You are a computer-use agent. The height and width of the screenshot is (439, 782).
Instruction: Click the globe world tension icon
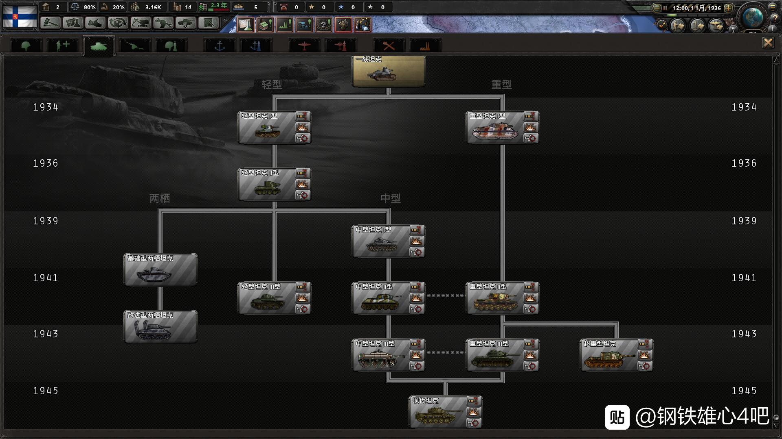[x=753, y=17]
